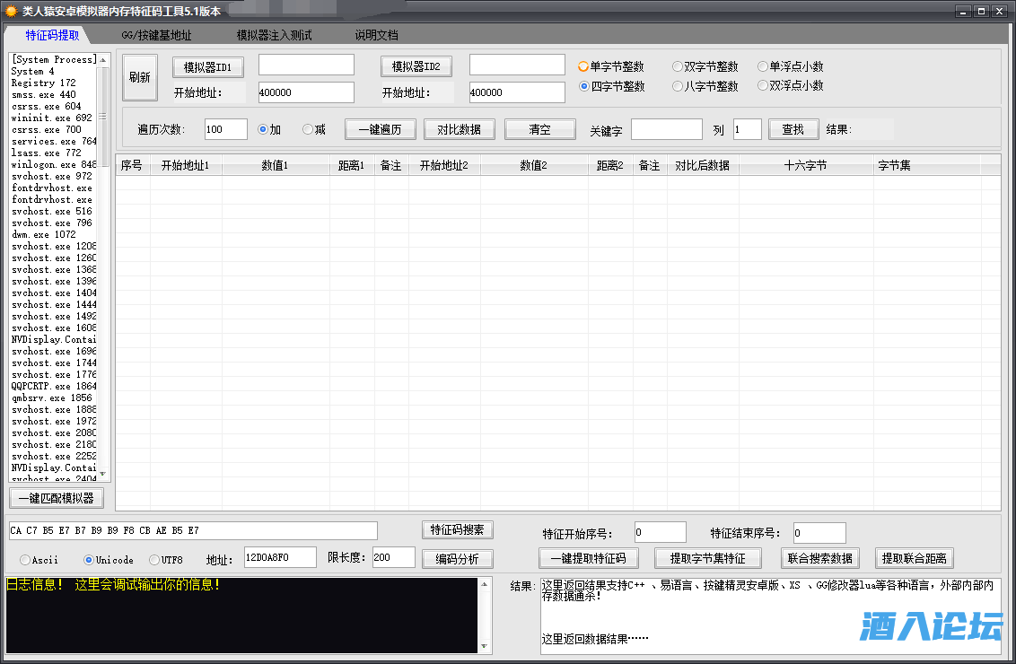Open the 说明文档 tab
The width and height of the screenshot is (1016, 664).
coord(376,36)
